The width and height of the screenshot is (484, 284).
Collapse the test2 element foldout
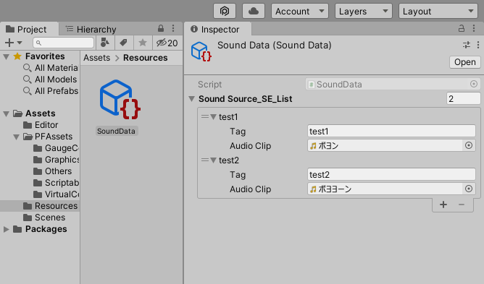pos(213,160)
